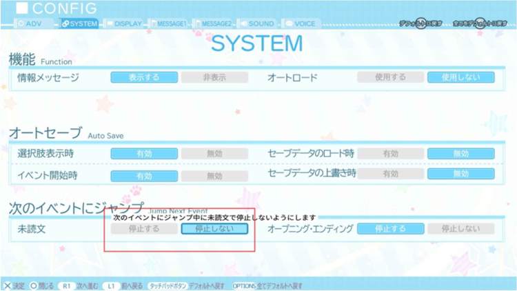Set オープニング・エンディング to 停止しない

460,228
